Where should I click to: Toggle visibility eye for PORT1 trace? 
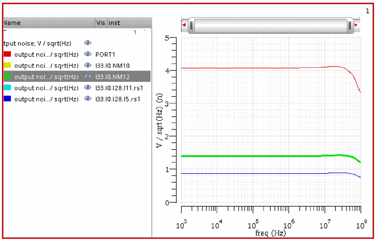(88, 55)
